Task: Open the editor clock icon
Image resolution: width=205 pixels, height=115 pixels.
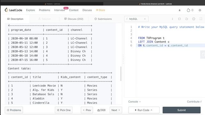Action: pos(193,19)
